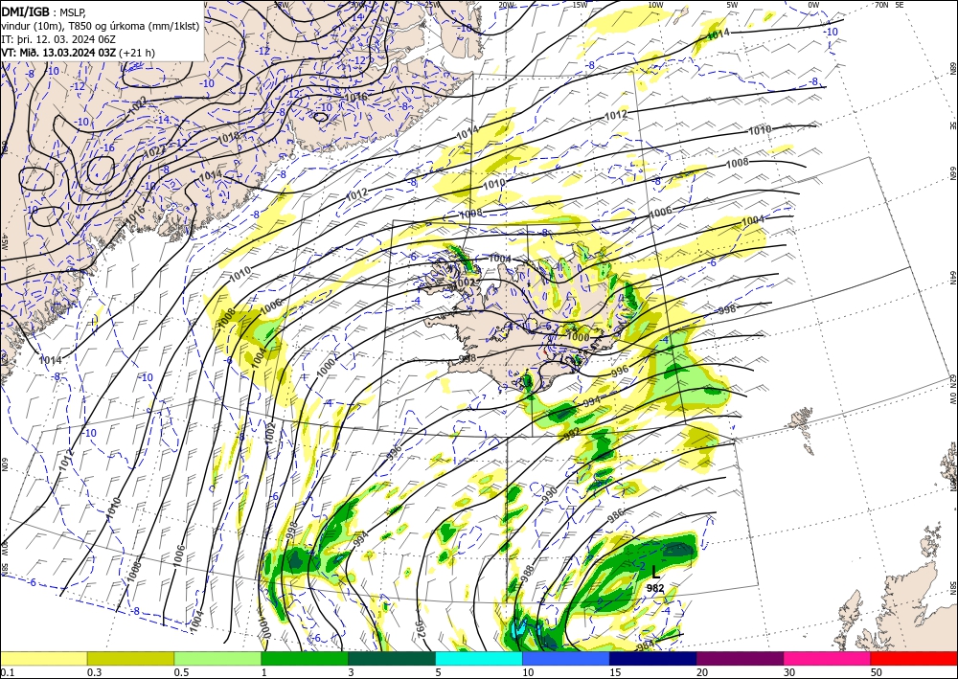Select the medium green 1 mm legend swatch

305,658
